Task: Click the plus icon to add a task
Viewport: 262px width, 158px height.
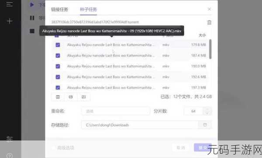Action: (10, 21)
